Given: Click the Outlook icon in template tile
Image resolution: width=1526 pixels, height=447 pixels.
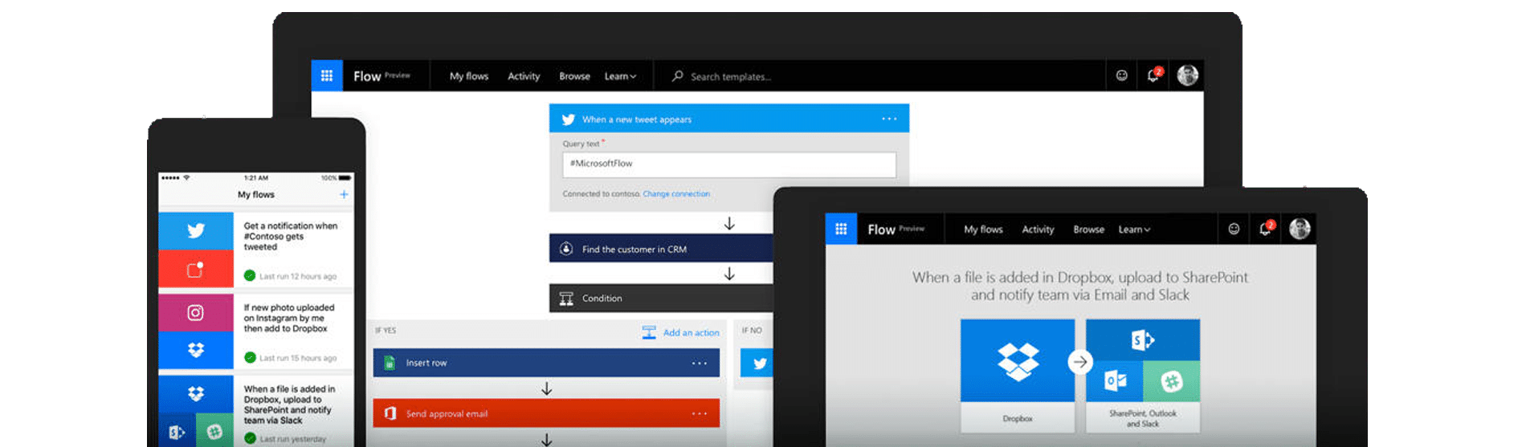Looking at the screenshot, I should tap(1115, 380).
